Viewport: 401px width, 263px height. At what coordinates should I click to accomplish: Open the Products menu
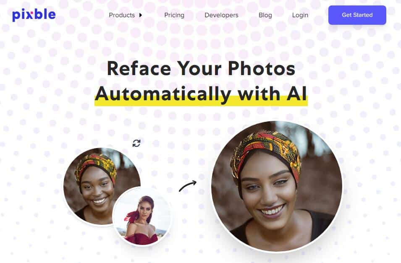pyautogui.click(x=122, y=15)
